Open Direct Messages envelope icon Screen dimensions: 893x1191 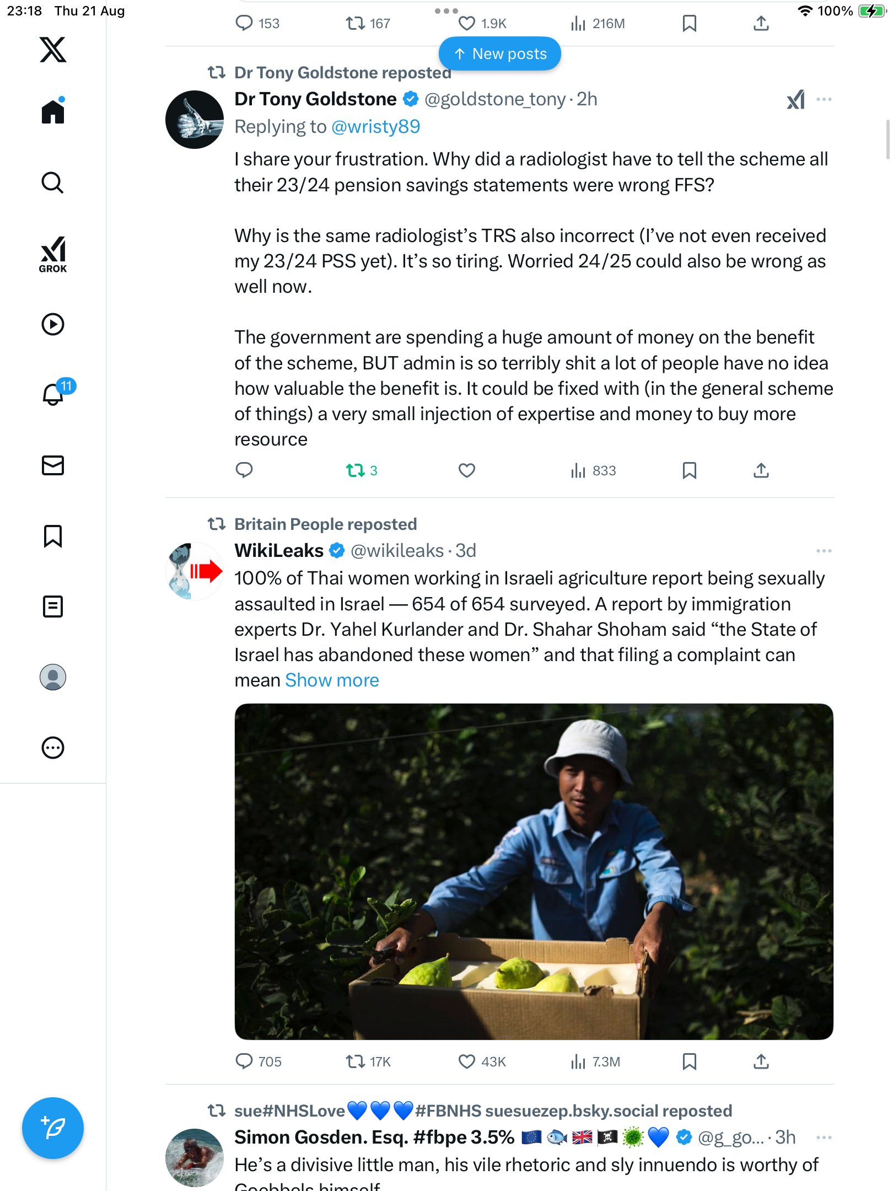[53, 465]
